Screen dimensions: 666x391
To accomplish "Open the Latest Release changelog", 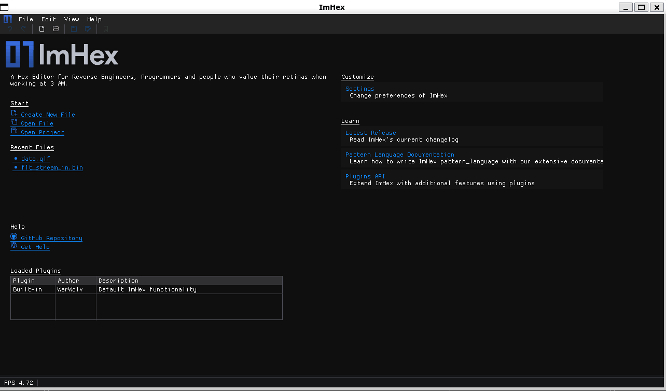I will coord(371,133).
